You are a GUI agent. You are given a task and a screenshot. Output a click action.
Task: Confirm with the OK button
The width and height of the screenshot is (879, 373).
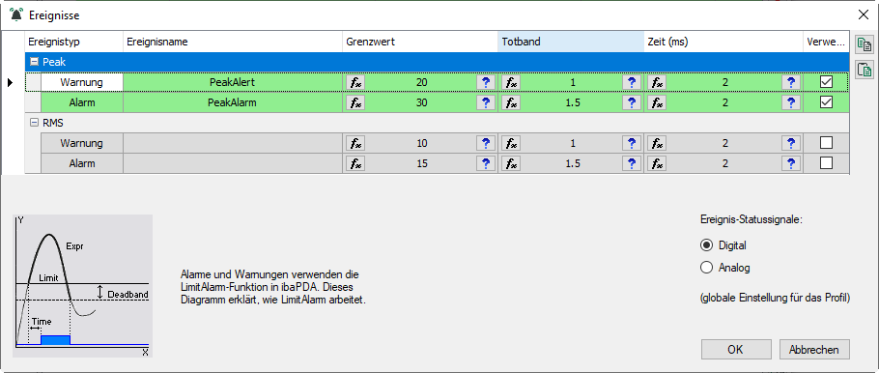pyautogui.click(x=735, y=350)
